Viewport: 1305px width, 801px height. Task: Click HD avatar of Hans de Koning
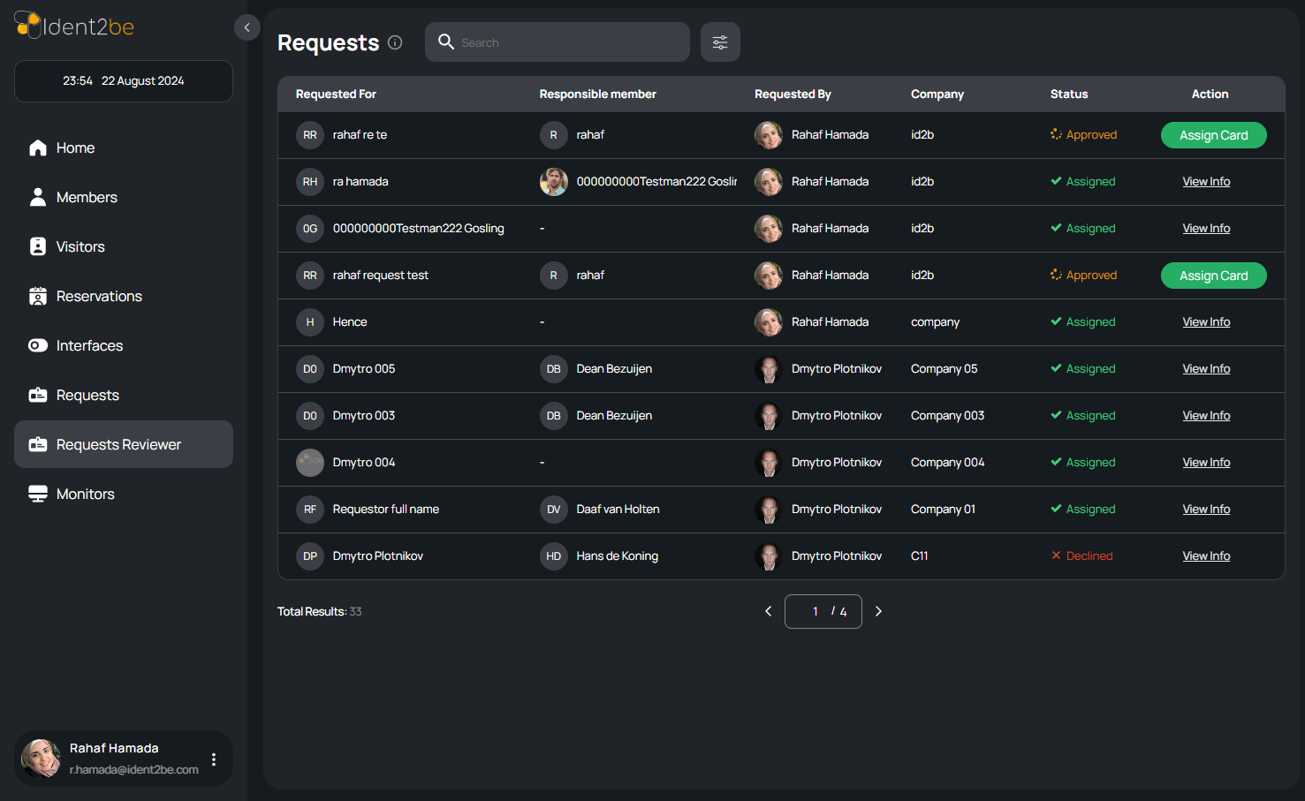click(x=554, y=556)
